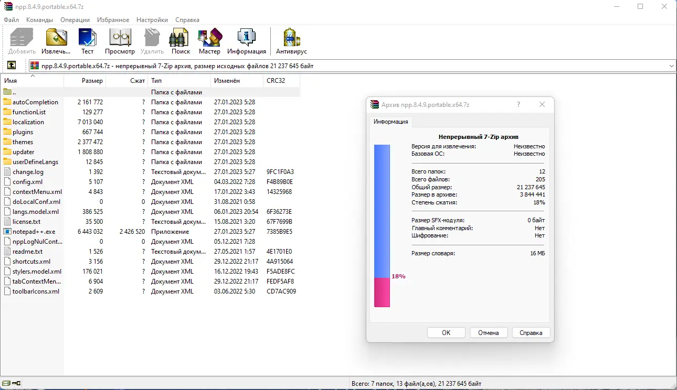Viewport: 677px width, 390px height.
Task: Select the langs.model.xml file name
Action: click(x=36, y=212)
